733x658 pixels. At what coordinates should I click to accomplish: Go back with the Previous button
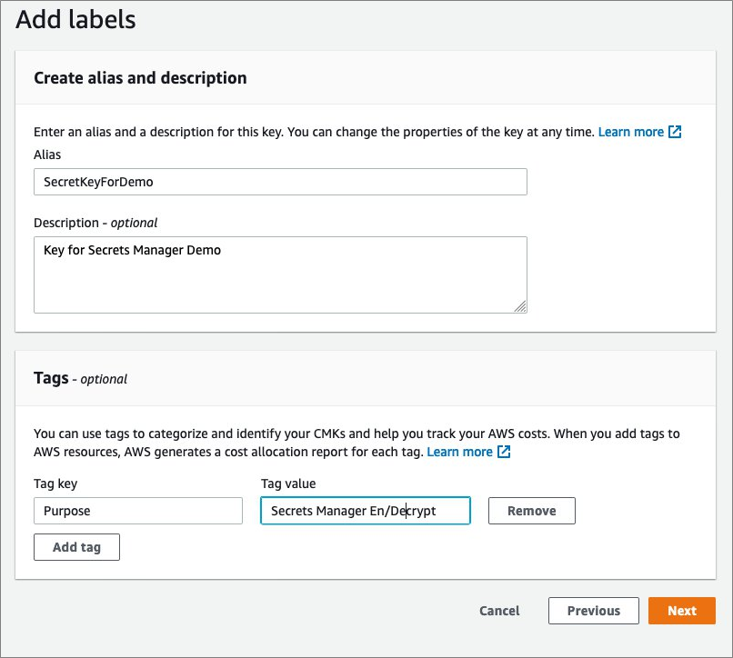[594, 611]
